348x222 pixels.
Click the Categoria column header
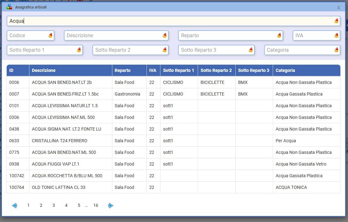[285, 70]
